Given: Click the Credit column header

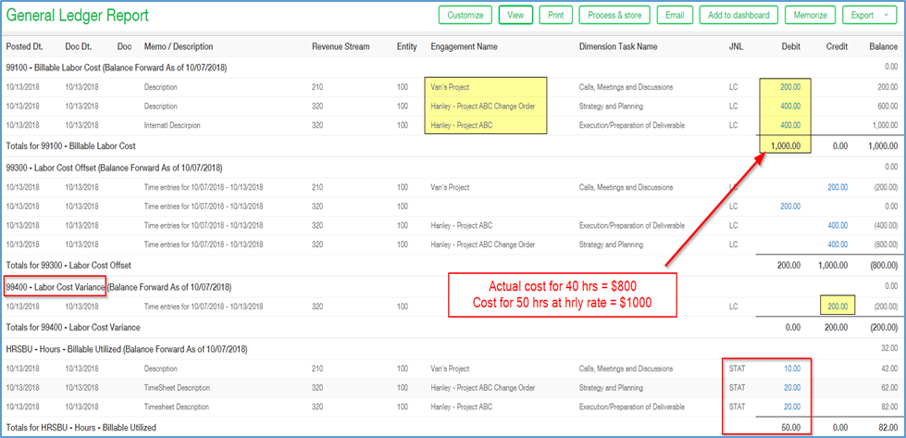Looking at the screenshot, I should click(x=837, y=47).
